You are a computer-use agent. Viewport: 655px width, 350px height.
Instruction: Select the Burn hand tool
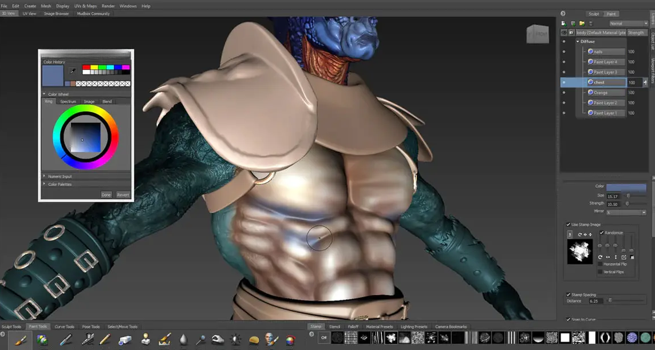tap(218, 340)
